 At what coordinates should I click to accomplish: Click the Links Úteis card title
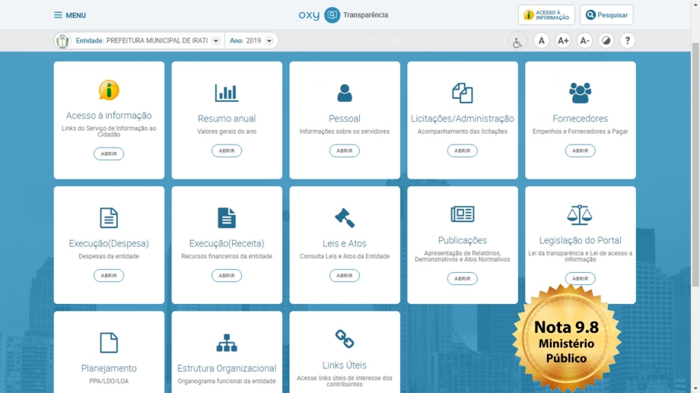(x=344, y=366)
